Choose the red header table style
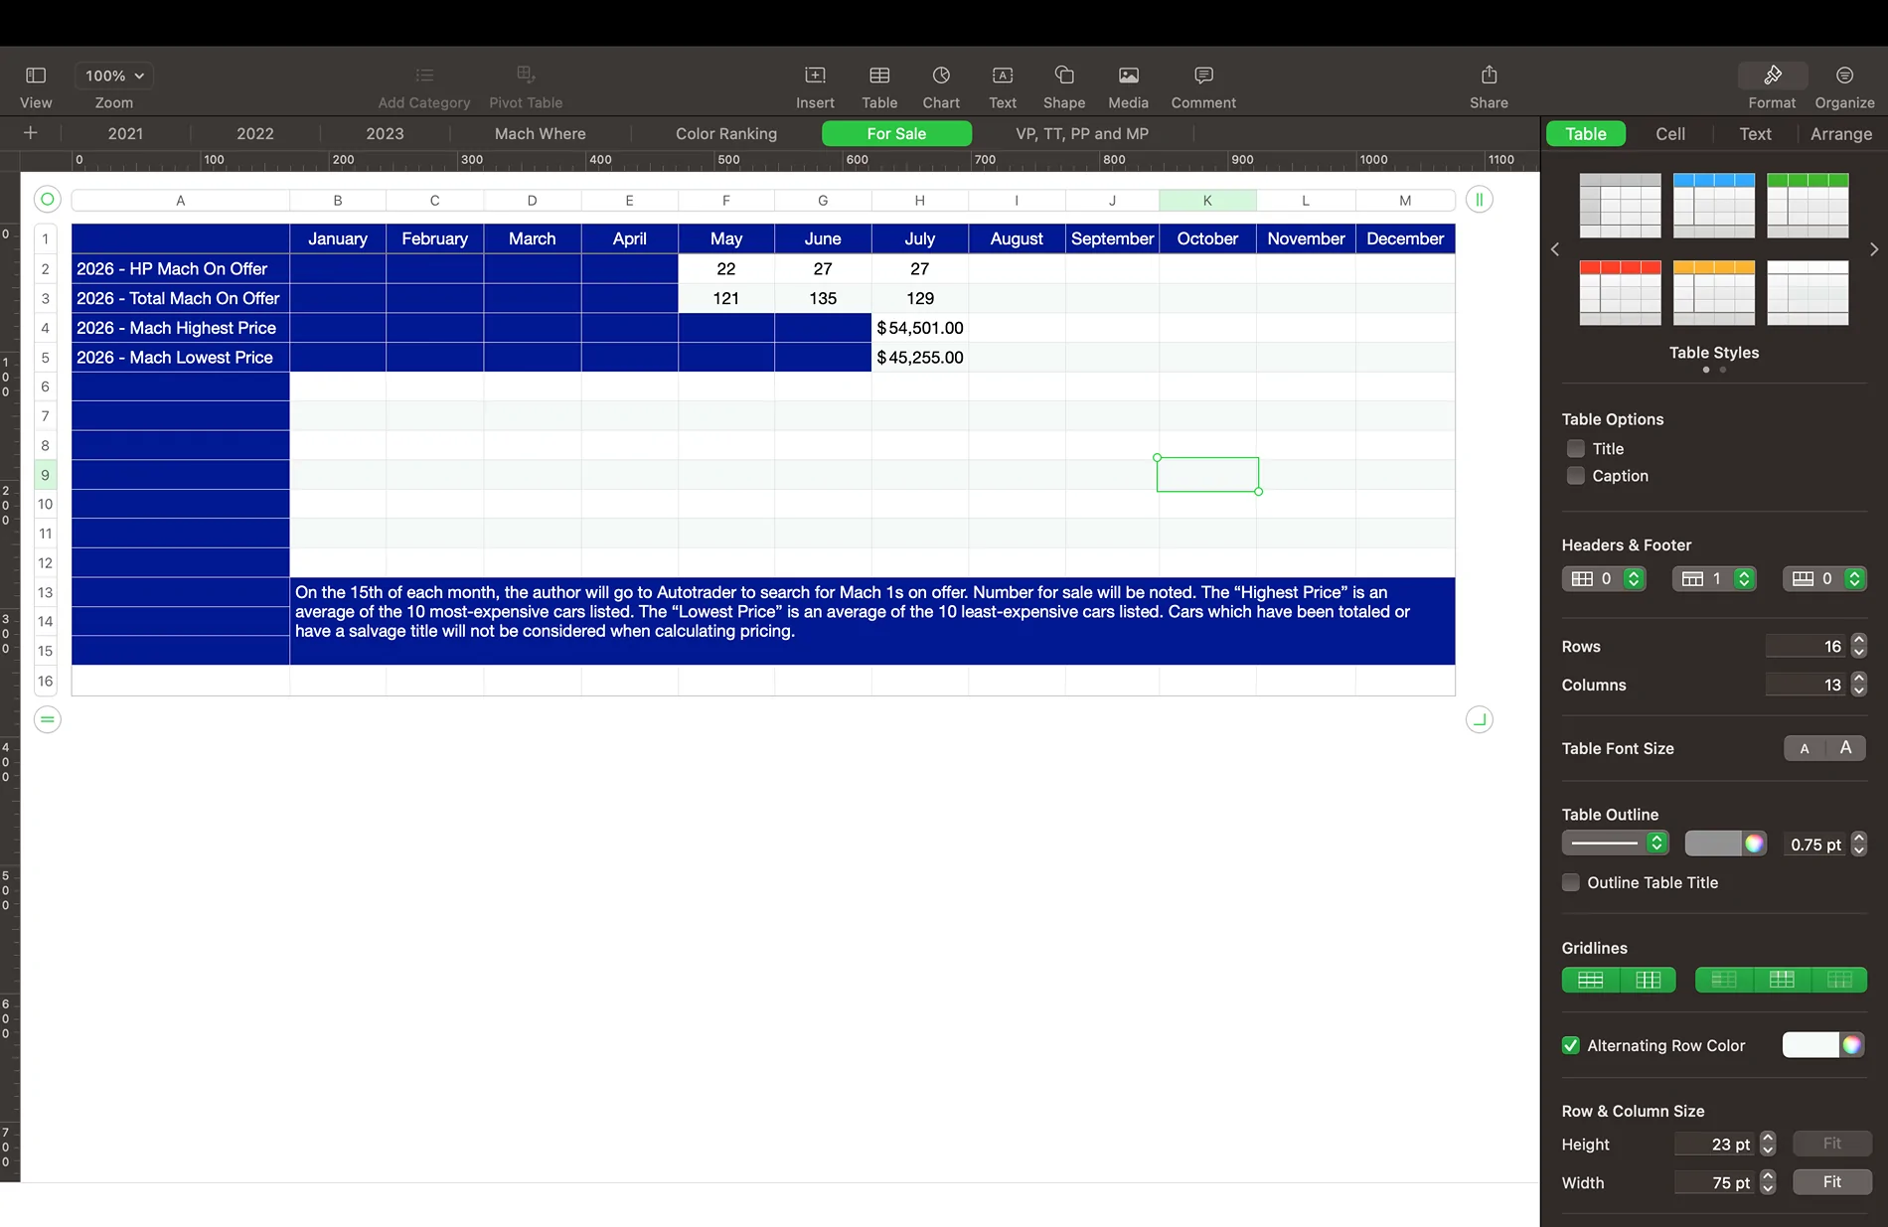The image size is (1888, 1227). (x=1621, y=293)
